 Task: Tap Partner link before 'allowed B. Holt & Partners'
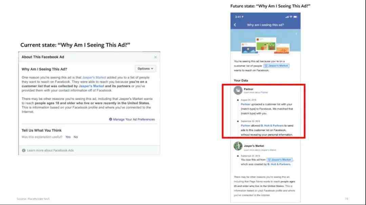pyautogui.click(x=245, y=125)
